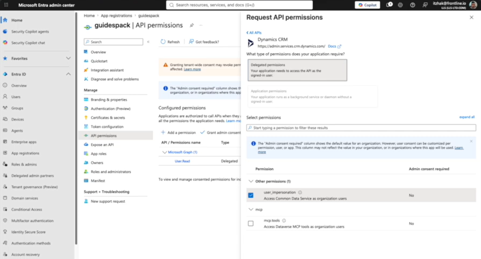Open the User.Read permission link

pyautogui.click(x=182, y=161)
